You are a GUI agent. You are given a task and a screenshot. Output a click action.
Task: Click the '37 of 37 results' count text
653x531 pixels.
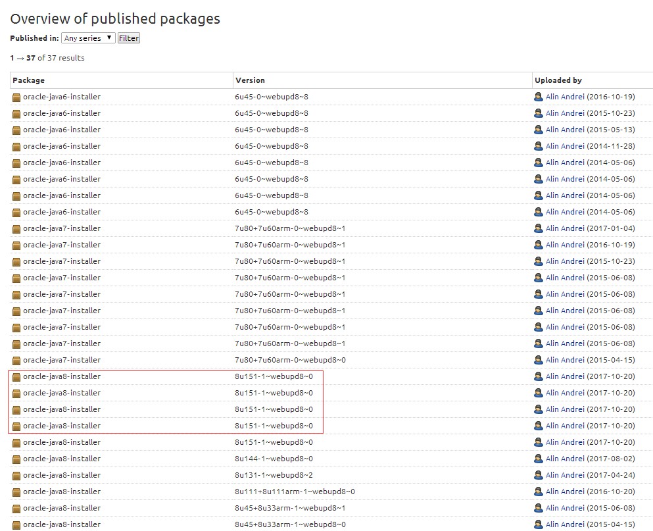(55, 58)
